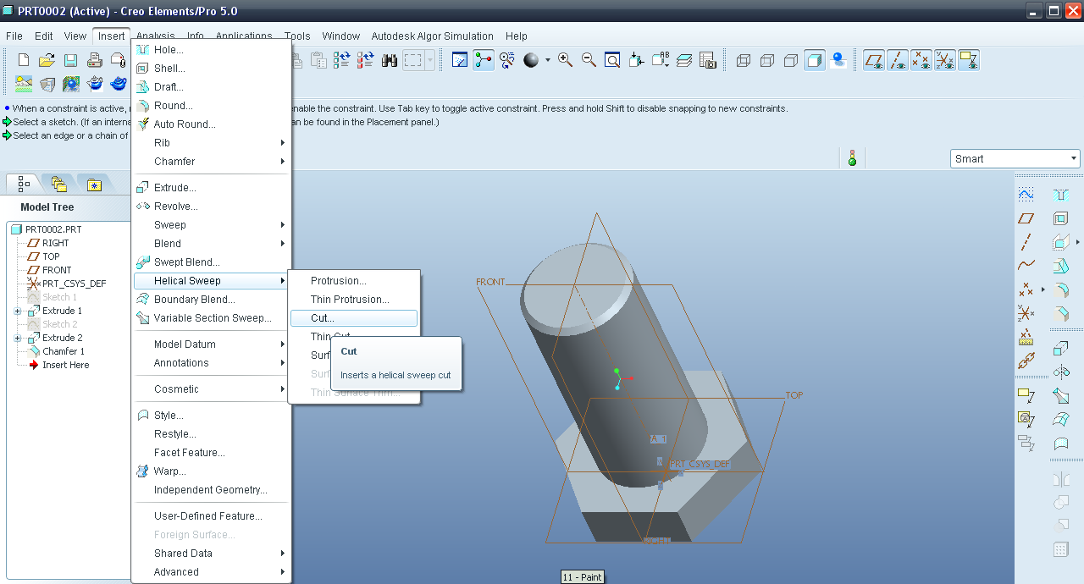1084x584 pixels.
Task: Choose Boundary Blend from Insert menu
Action: point(212,300)
